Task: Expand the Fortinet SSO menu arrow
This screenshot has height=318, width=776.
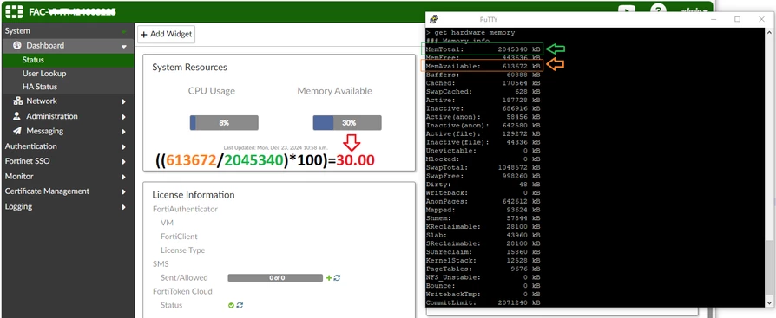Action: tap(124, 161)
